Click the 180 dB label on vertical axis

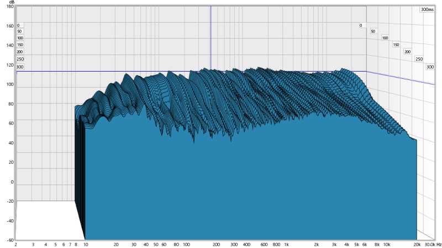(x=9, y=7)
